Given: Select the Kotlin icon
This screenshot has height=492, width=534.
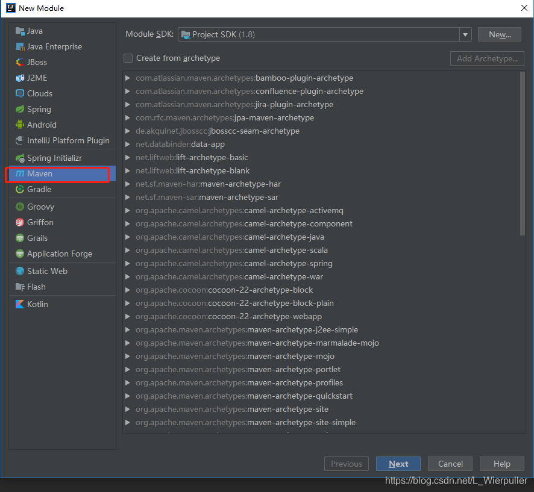Looking at the screenshot, I should pyautogui.click(x=20, y=304).
